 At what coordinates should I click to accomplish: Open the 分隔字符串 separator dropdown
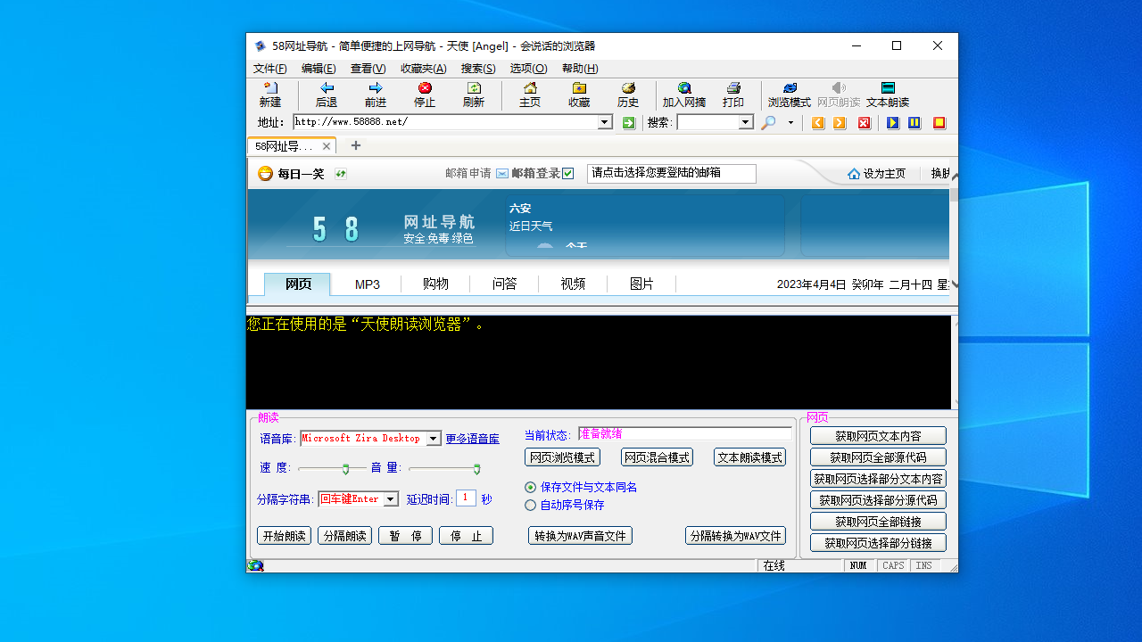(389, 499)
